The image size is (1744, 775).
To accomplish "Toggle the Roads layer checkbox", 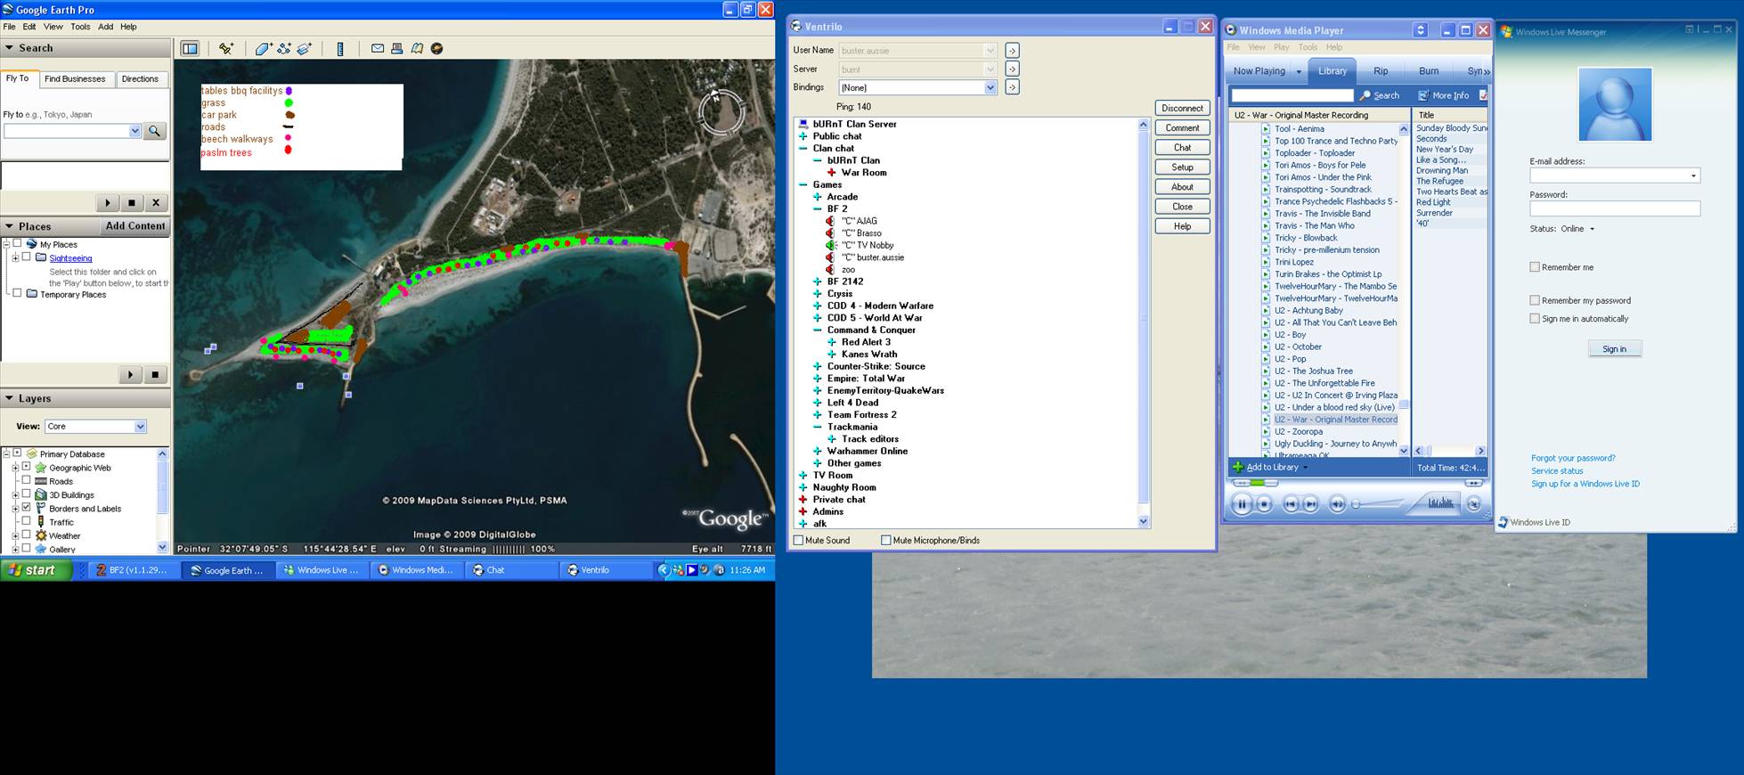I will point(27,481).
